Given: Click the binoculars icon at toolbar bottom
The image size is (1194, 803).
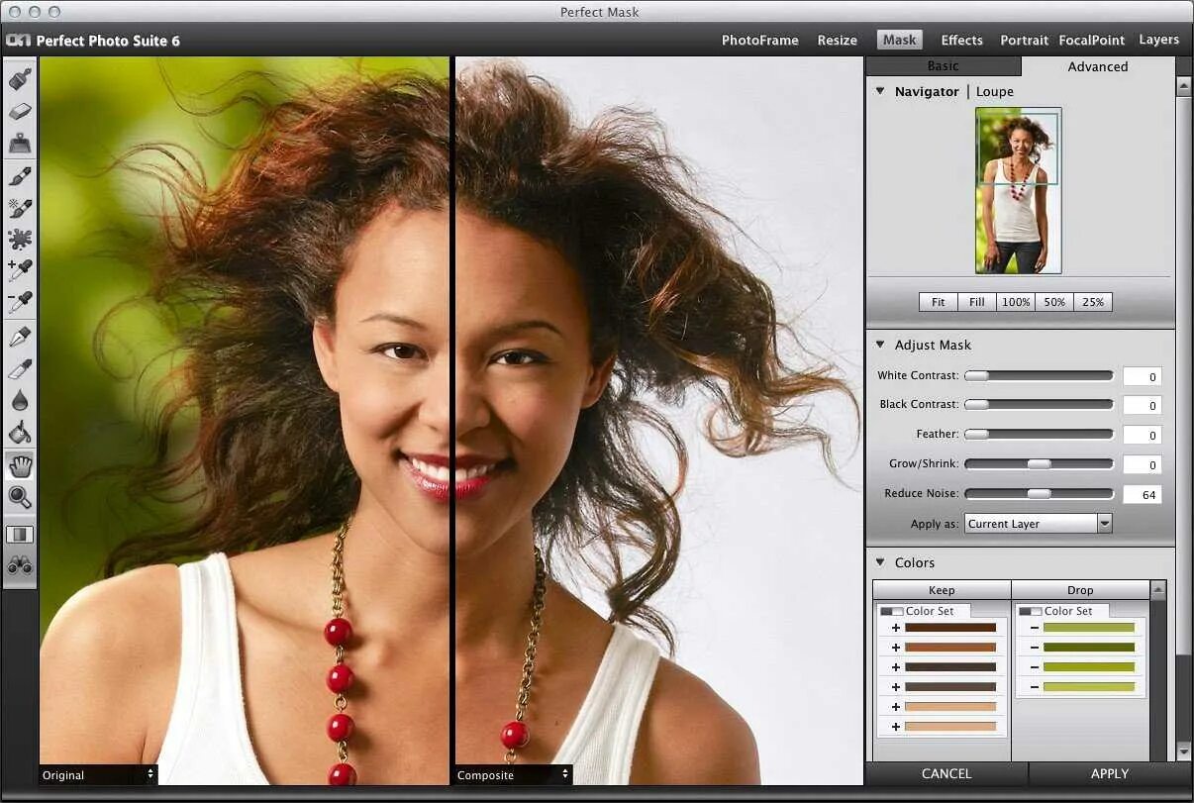Looking at the screenshot, I should tap(20, 566).
